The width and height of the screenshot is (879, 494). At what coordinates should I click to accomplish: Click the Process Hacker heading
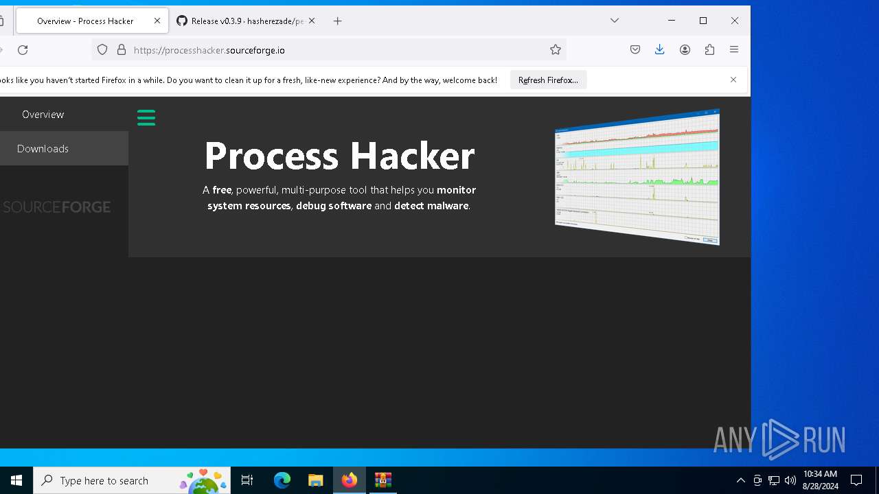[339, 156]
